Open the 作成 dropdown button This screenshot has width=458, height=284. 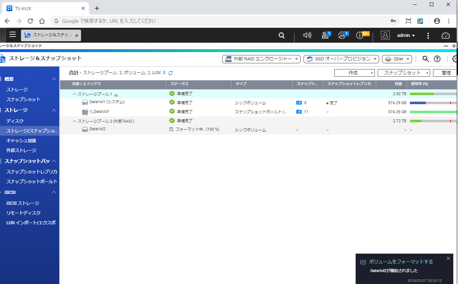tap(354, 73)
